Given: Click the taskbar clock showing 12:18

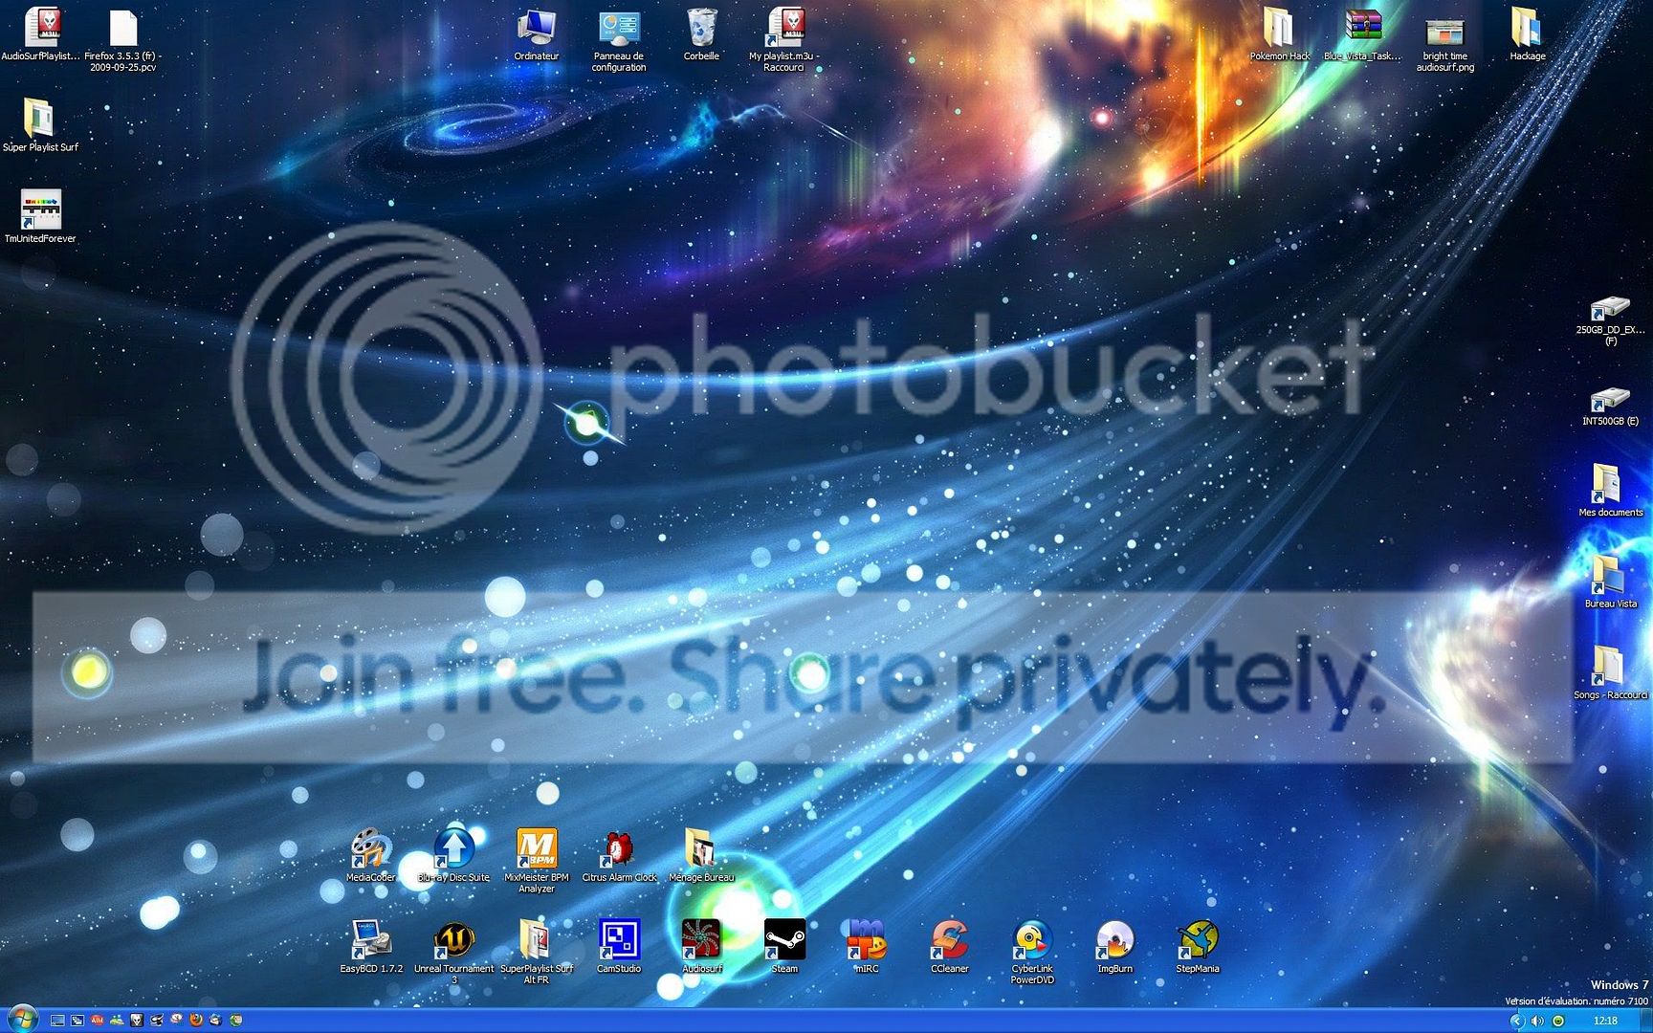Looking at the screenshot, I should 1605,1021.
